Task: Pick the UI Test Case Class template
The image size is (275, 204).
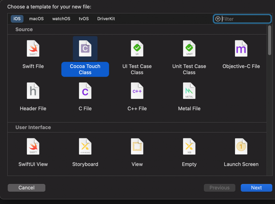Action: [x=137, y=49]
